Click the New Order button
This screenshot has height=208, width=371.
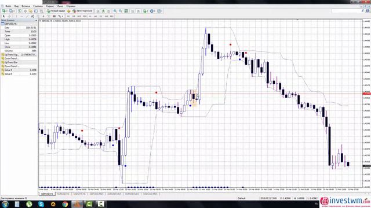pyautogui.click(x=56, y=11)
